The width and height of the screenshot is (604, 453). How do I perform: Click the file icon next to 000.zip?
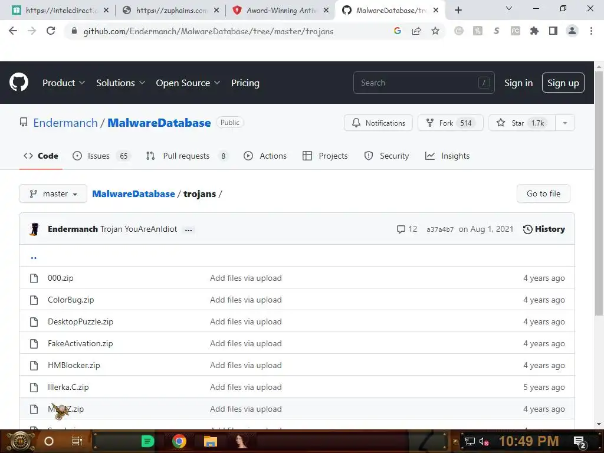click(x=34, y=278)
